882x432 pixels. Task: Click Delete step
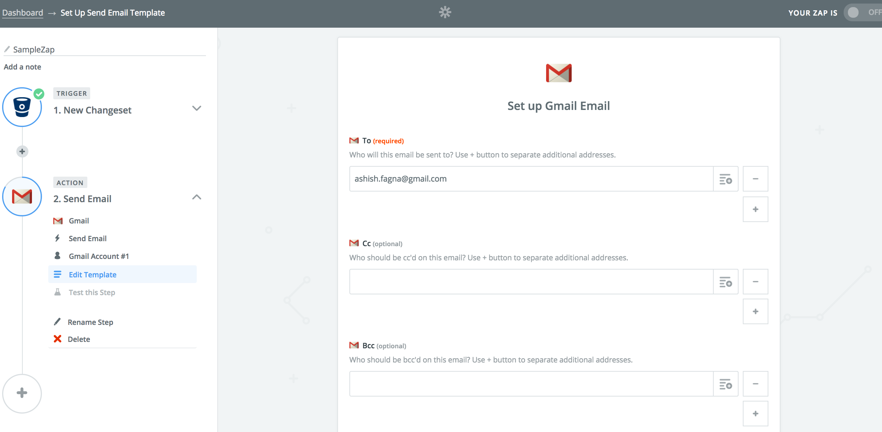point(79,339)
